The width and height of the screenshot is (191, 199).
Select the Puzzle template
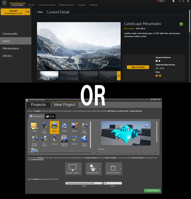[65, 127]
